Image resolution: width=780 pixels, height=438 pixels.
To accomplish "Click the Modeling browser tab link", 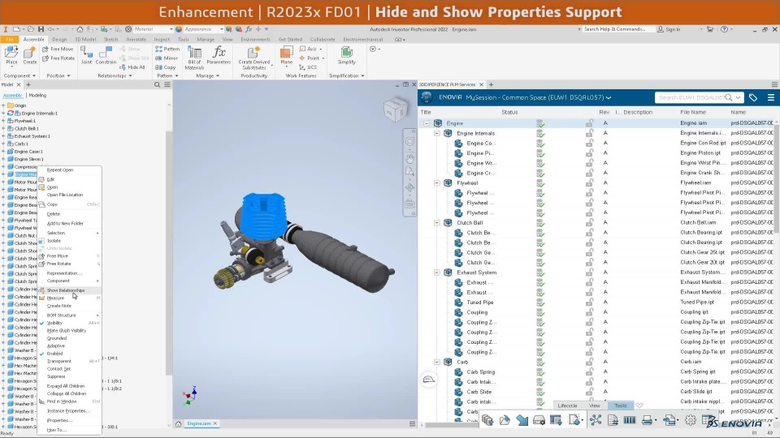I will [37, 96].
